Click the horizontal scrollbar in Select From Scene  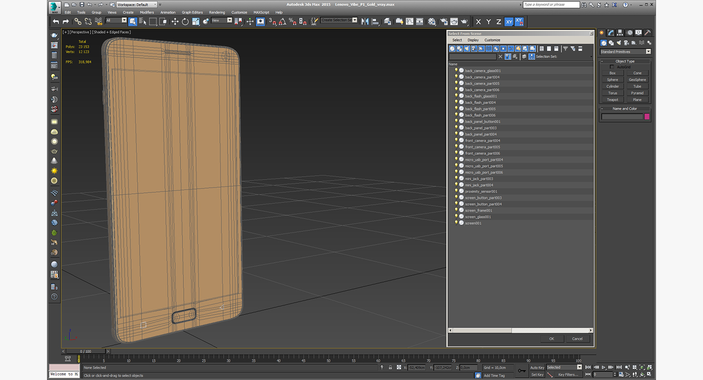click(x=521, y=330)
